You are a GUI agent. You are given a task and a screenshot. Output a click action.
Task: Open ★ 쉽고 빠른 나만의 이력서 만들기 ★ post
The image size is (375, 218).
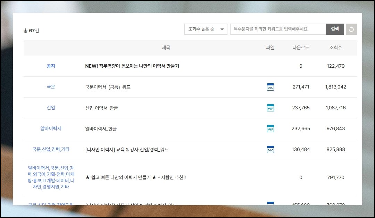(135, 177)
